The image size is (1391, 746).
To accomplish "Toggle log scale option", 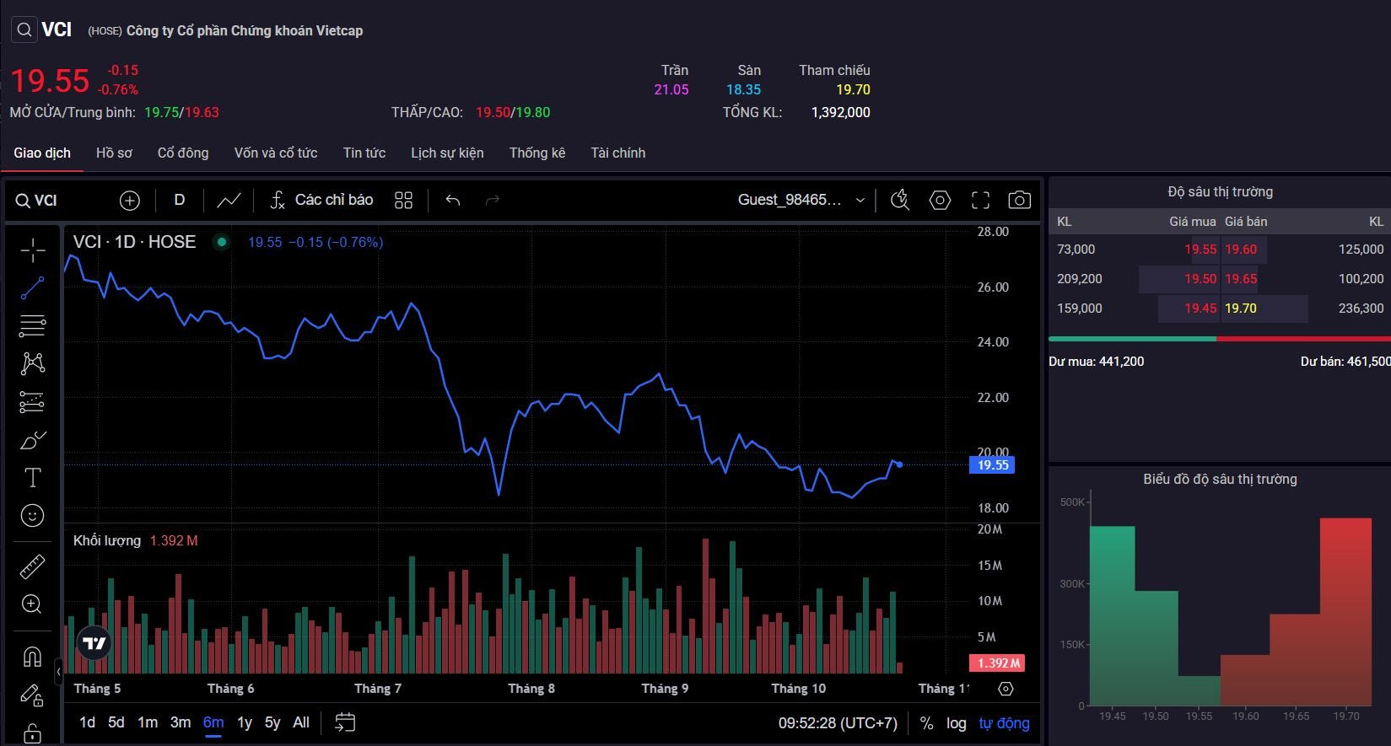I will tap(956, 723).
